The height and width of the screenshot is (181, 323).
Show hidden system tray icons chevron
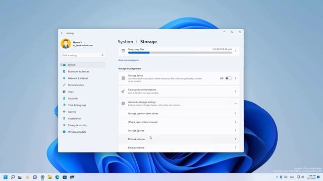point(277,177)
